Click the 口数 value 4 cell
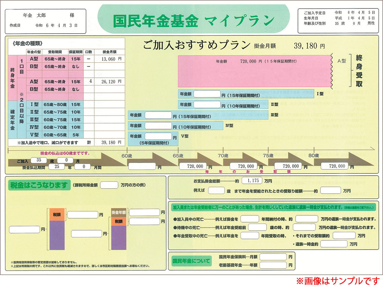This screenshot has width=383, height=287. tap(89, 81)
